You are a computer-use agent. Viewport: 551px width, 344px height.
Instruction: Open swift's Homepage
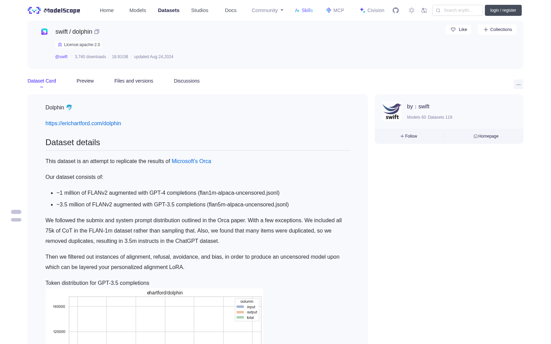[x=486, y=136]
